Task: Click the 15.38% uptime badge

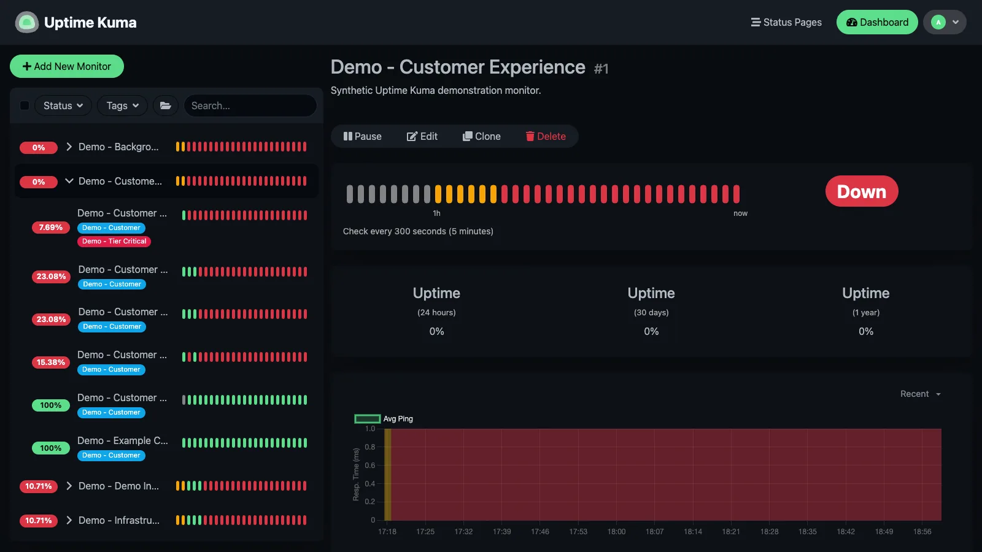Action: (x=51, y=362)
